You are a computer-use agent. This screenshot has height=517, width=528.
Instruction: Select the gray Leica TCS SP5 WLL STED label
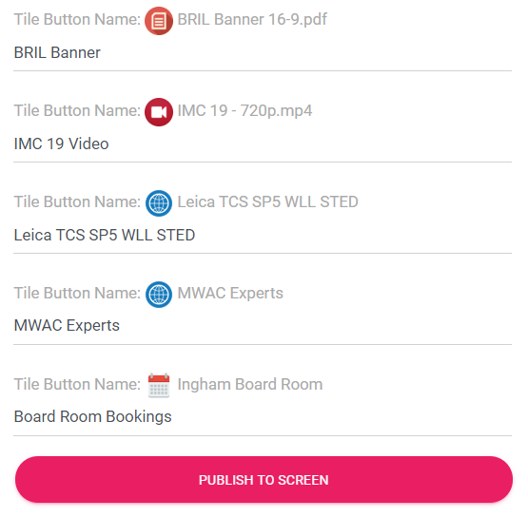click(x=267, y=201)
